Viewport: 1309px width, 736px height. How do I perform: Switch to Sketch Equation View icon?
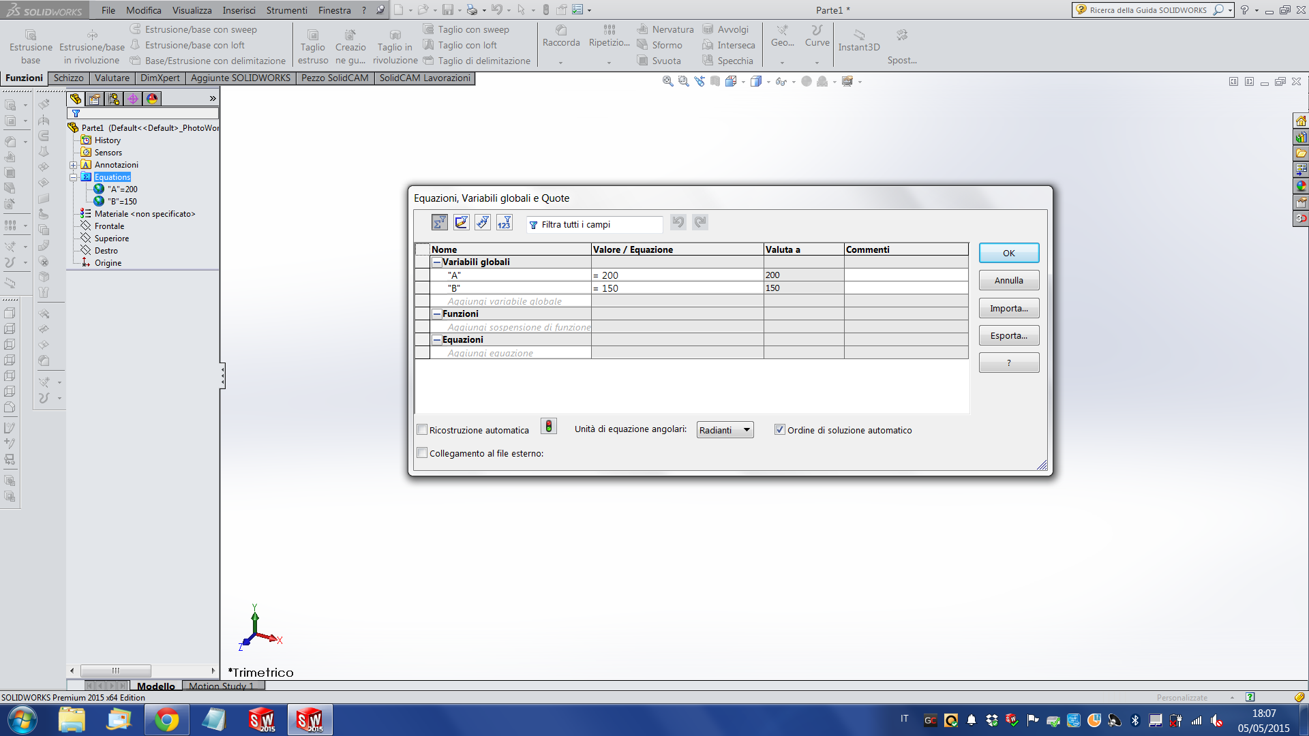[x=462, y=223]
